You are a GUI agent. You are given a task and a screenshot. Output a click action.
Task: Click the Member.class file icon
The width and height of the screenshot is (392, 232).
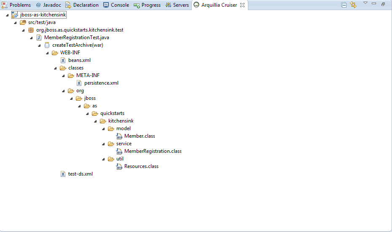[119, 136]
